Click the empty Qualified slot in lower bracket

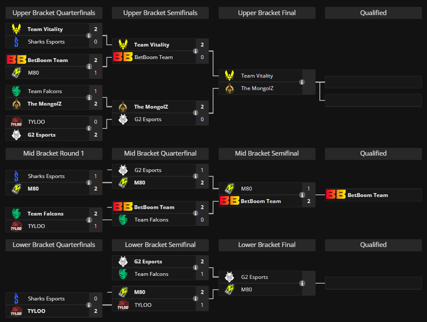[x=373, y=283]
